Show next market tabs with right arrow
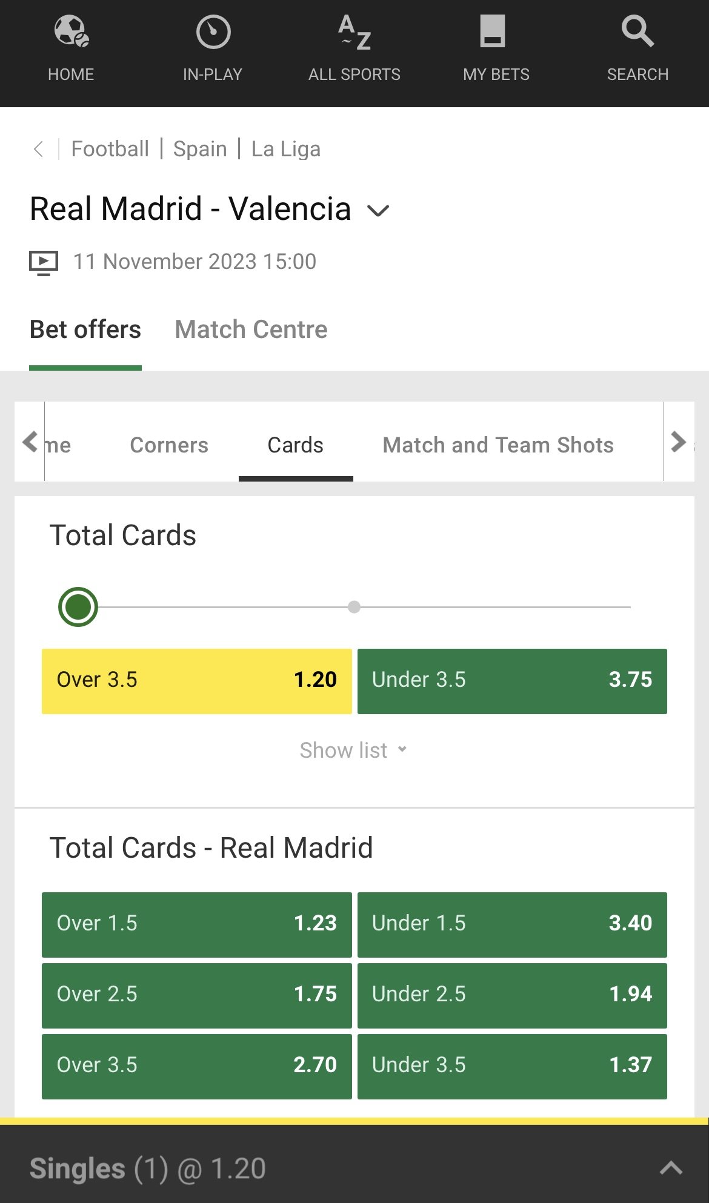 click(x=679, y=442)
